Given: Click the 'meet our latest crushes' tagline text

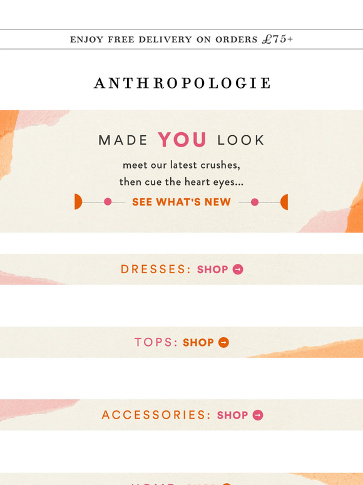Looking at the screenshot, I should pyautogui.click(x=181, y=165).
